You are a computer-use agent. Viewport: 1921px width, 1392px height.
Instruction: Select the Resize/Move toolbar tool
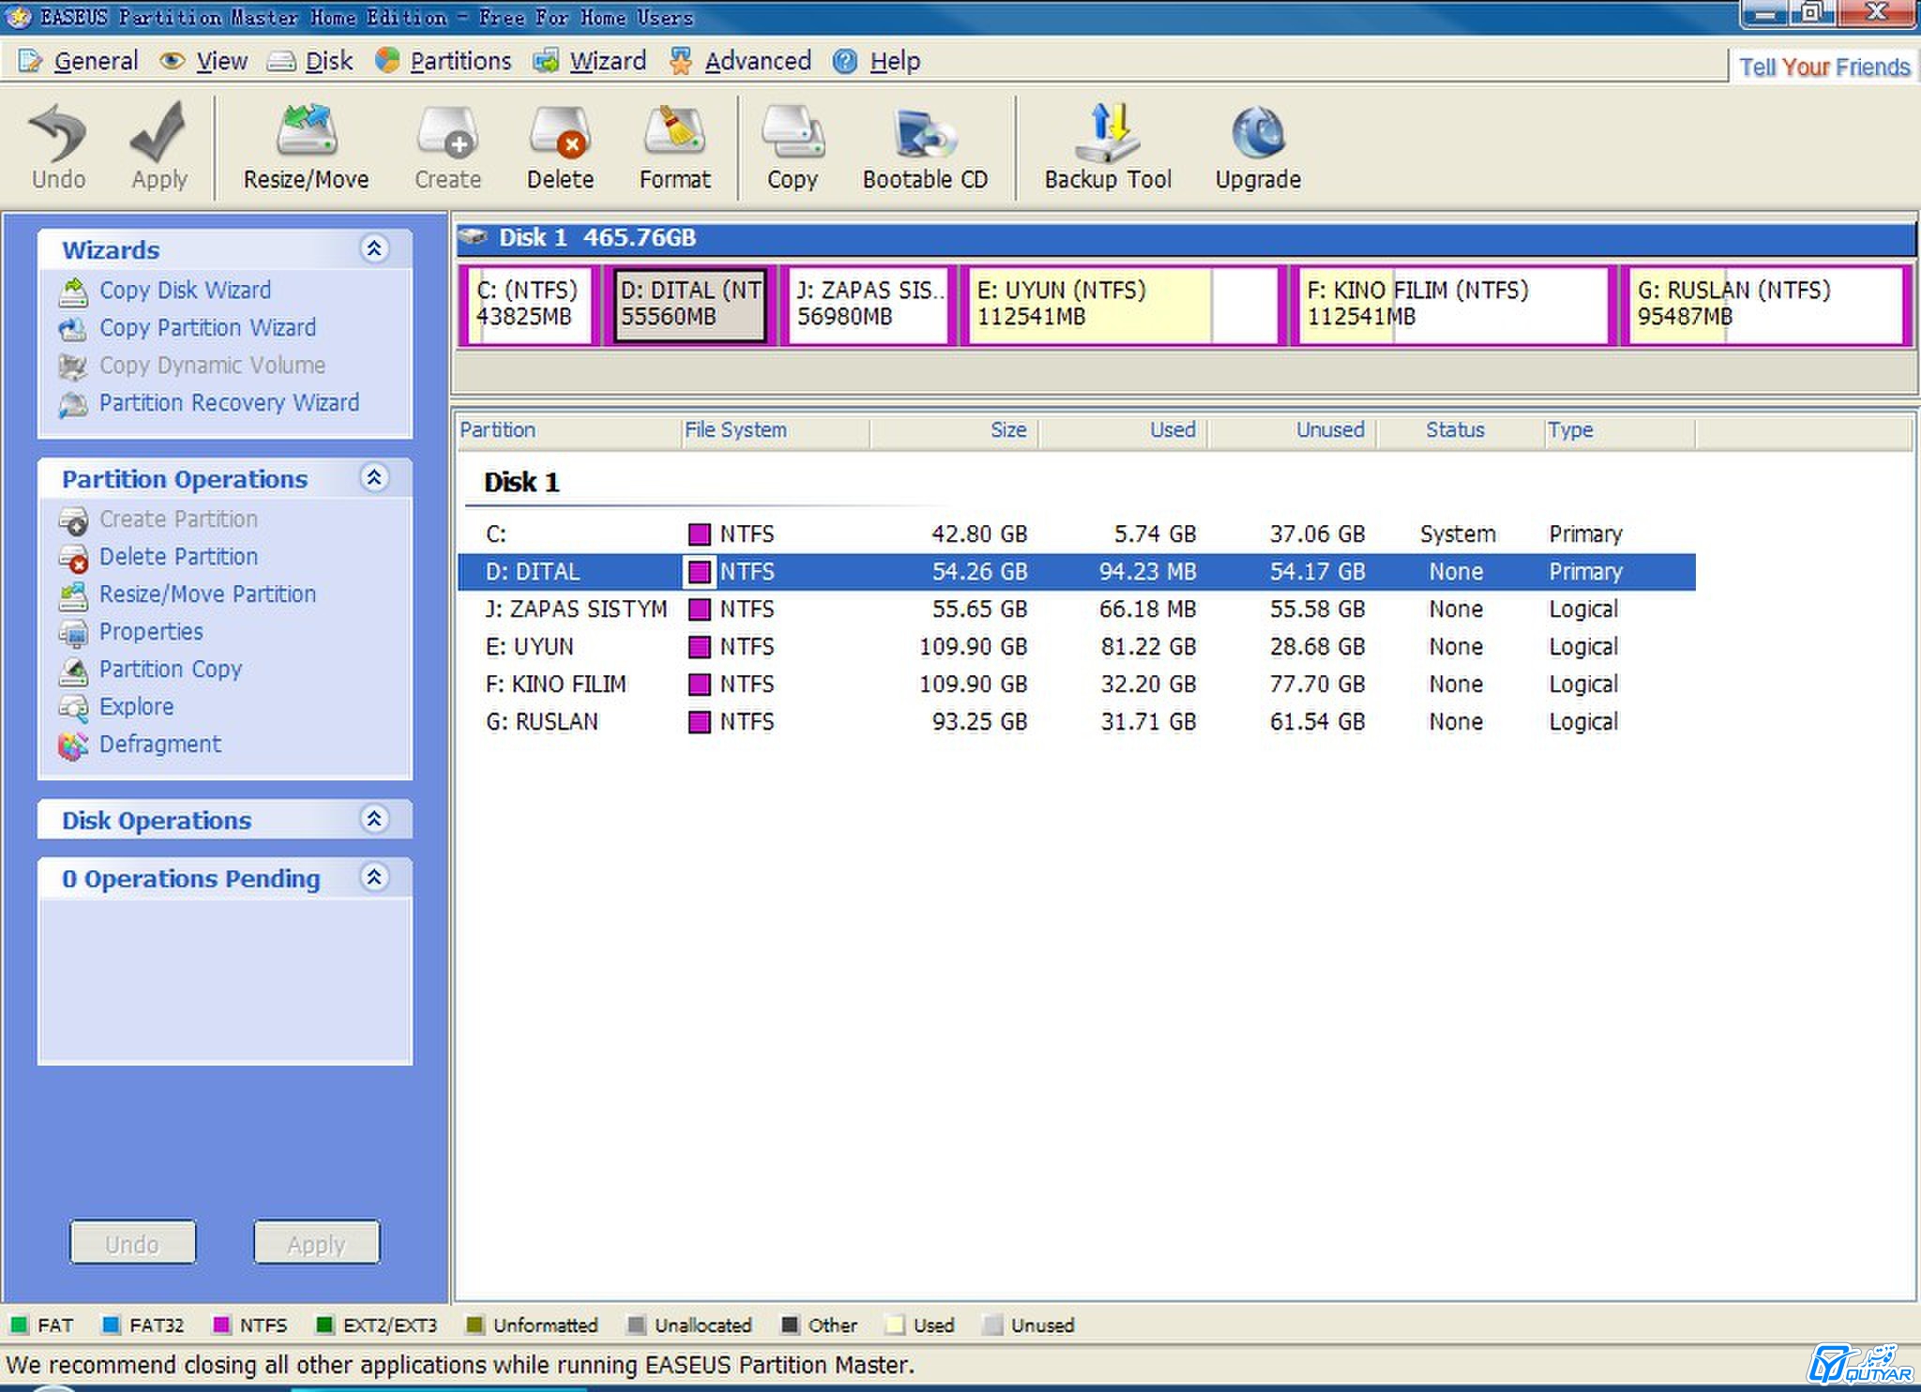tap(306, 147)
